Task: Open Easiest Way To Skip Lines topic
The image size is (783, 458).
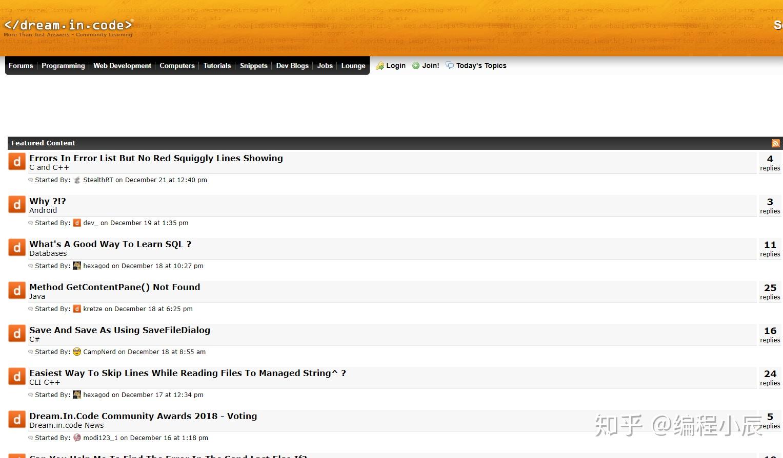Action: 188,373
